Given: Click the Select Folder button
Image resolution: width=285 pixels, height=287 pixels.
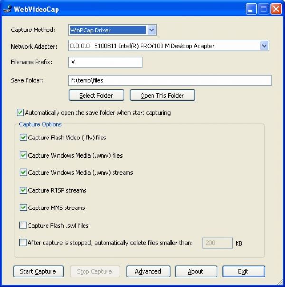Looking at the screenshot, I should click(96, 95).
